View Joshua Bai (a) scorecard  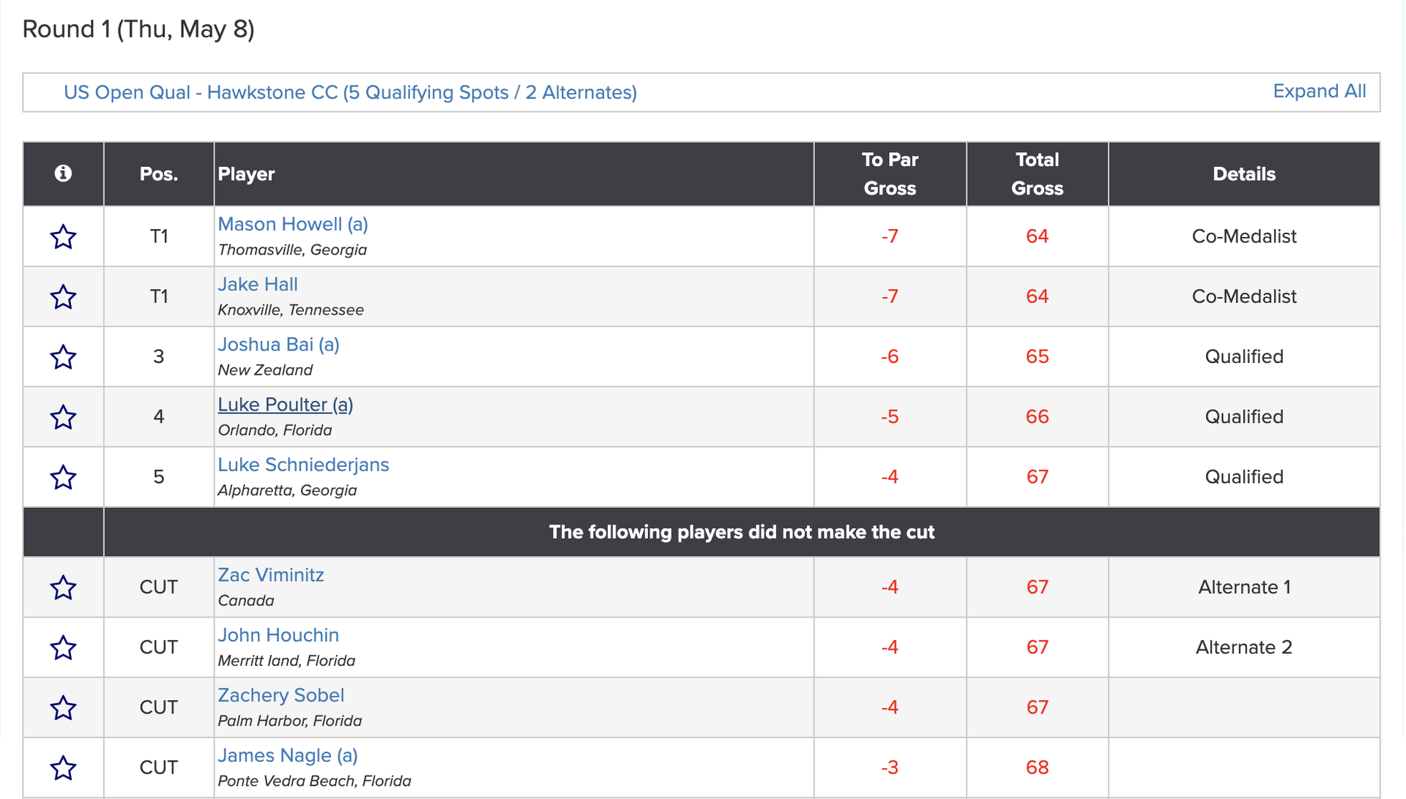click(x=278, y=345)
